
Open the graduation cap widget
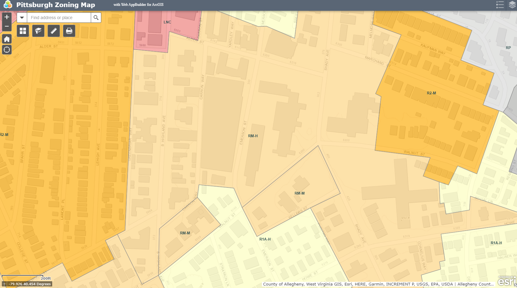(x=38, y=31)
